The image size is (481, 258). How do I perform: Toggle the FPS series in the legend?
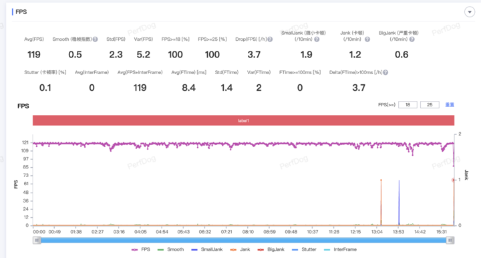coord(141,249)
